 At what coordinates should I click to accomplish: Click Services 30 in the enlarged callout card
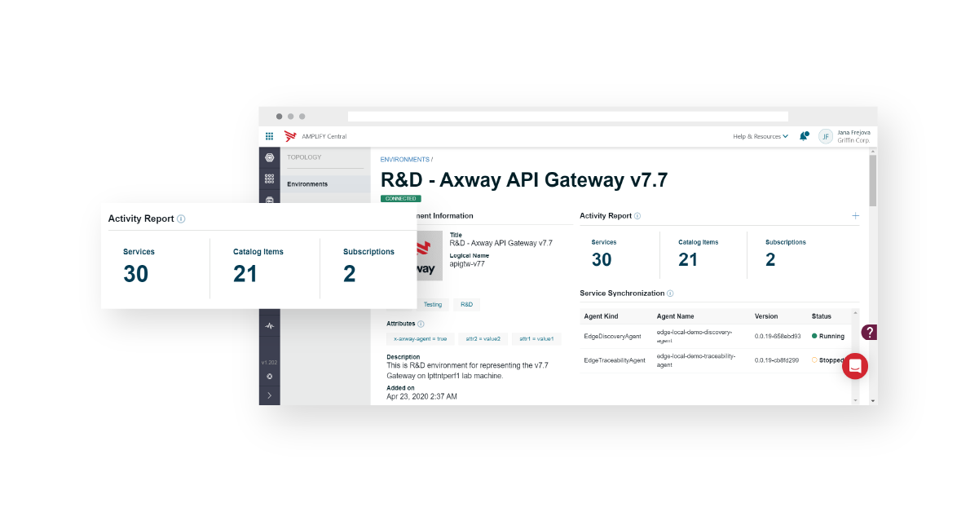click(136, 275)
